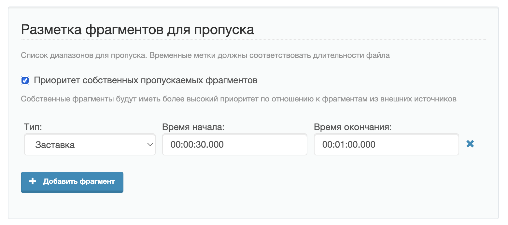Image resolution: width=508 pixels, height=225 pixels.
Task: Open the 'Тип' dropdown showing Заставка
Action: point(90,145)
